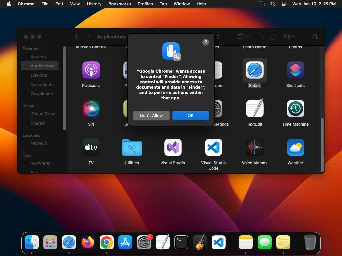Click the view switcher up-down arrows

pos(218,37)
